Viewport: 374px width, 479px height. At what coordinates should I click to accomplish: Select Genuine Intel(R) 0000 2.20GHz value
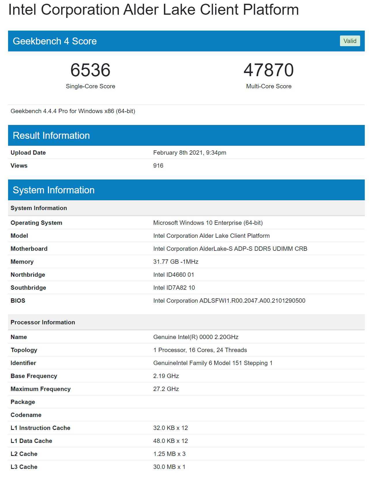coord(196,337)
